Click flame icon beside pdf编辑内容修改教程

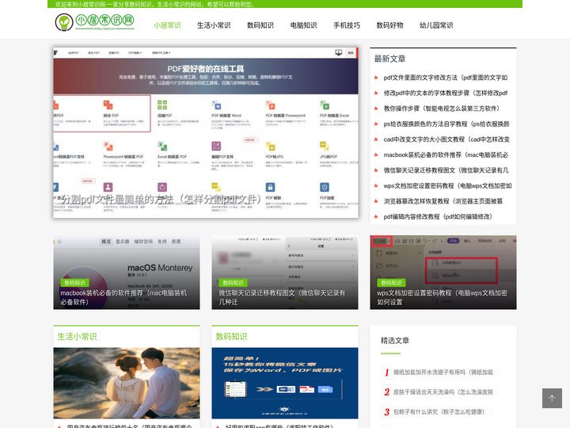pyautogui.click(x=376, y=216)
